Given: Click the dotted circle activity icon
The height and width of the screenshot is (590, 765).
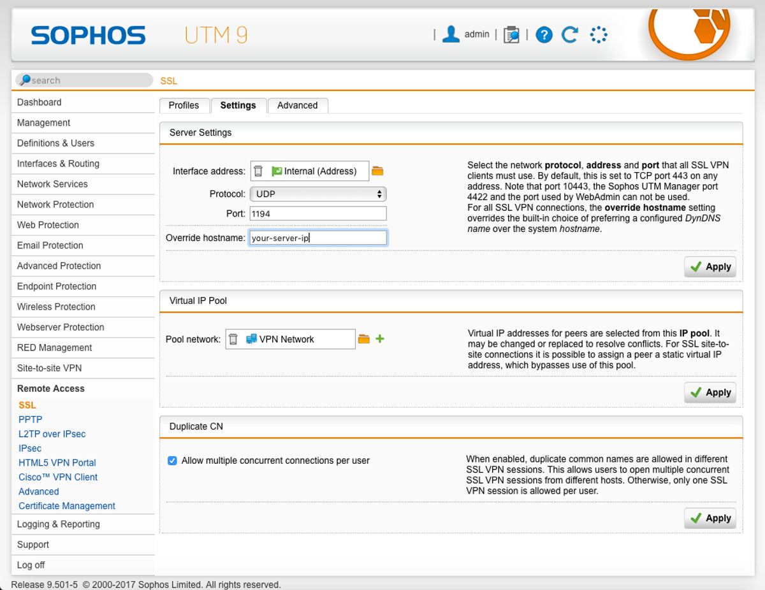Looking at the screenshot, I should (x=599, y=34).
